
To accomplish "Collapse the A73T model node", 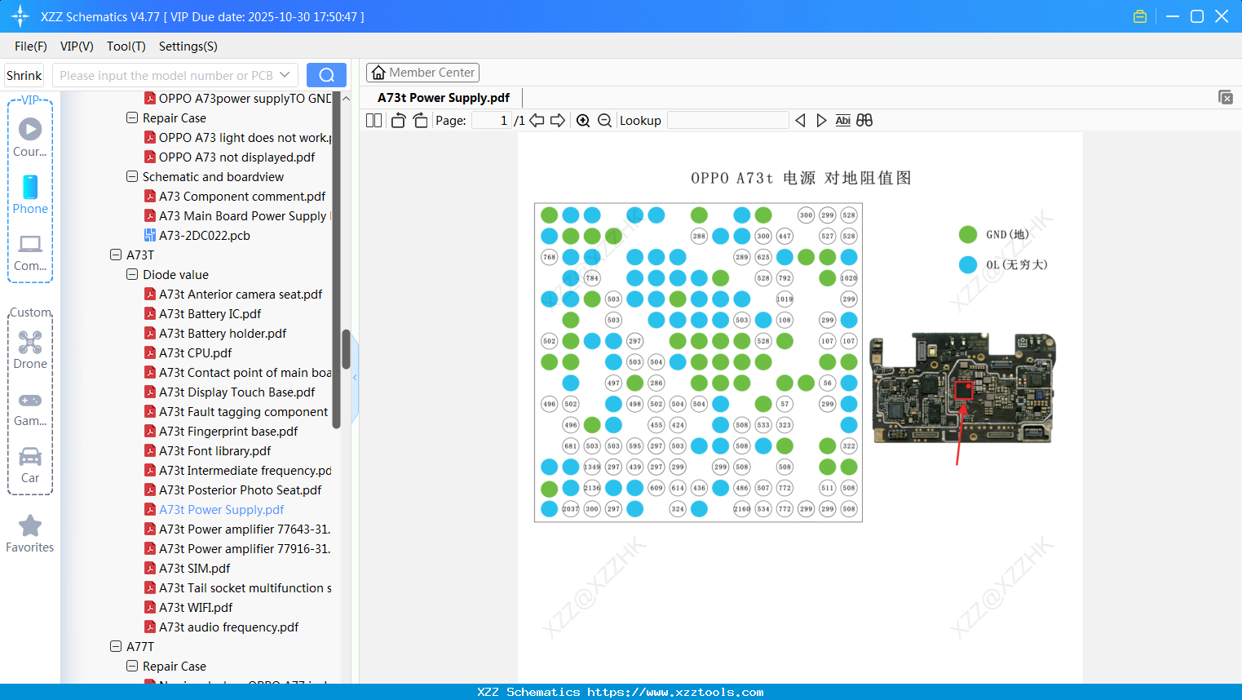I will (x=116, y=255).
